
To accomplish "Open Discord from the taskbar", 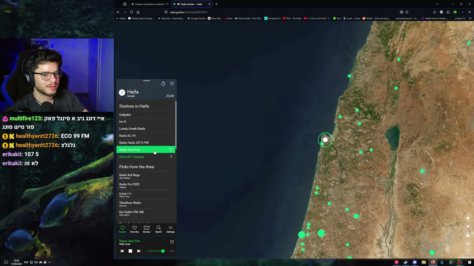I will click(x=415, y=263).
